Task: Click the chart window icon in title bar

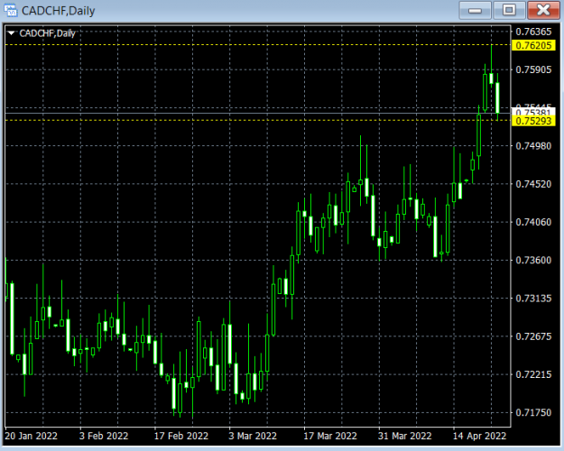Action: 10,10
